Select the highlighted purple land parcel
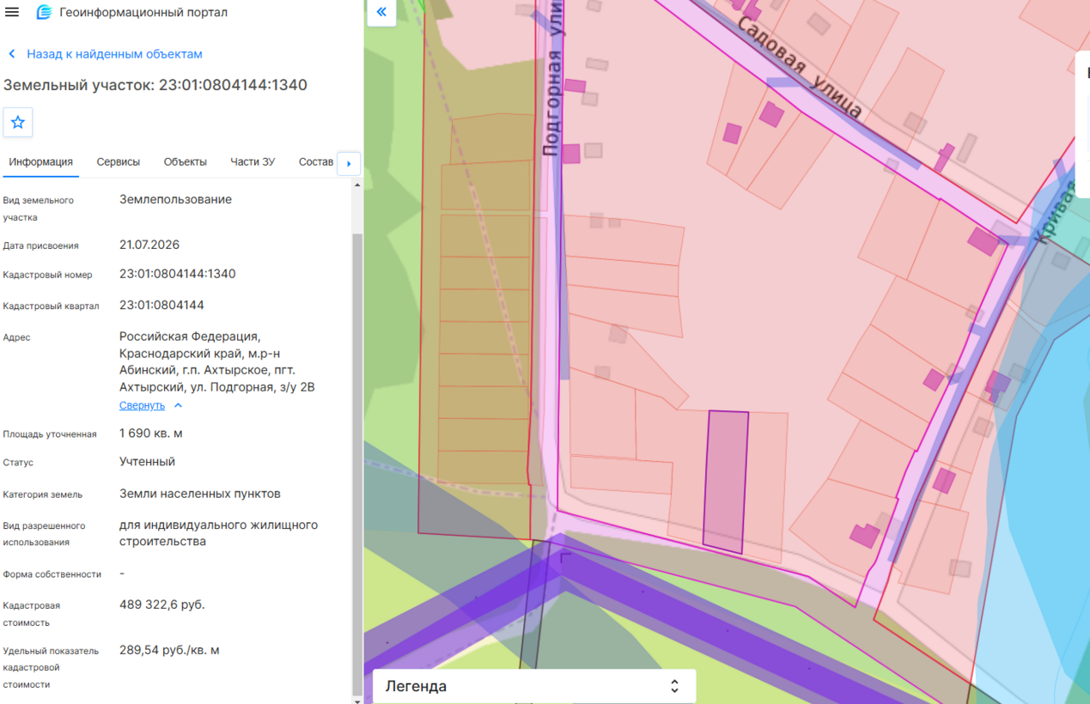1090x704 pixels. coord(726,482)
